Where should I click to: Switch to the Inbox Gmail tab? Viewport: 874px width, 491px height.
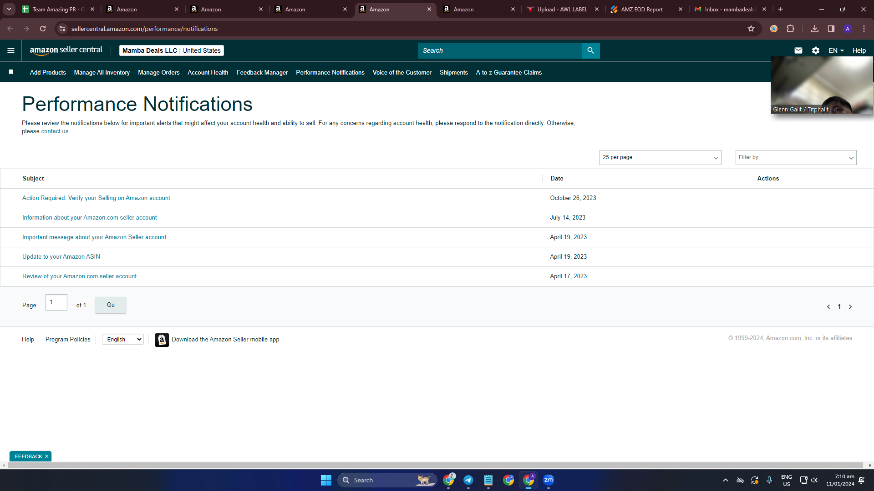[730, 9]
